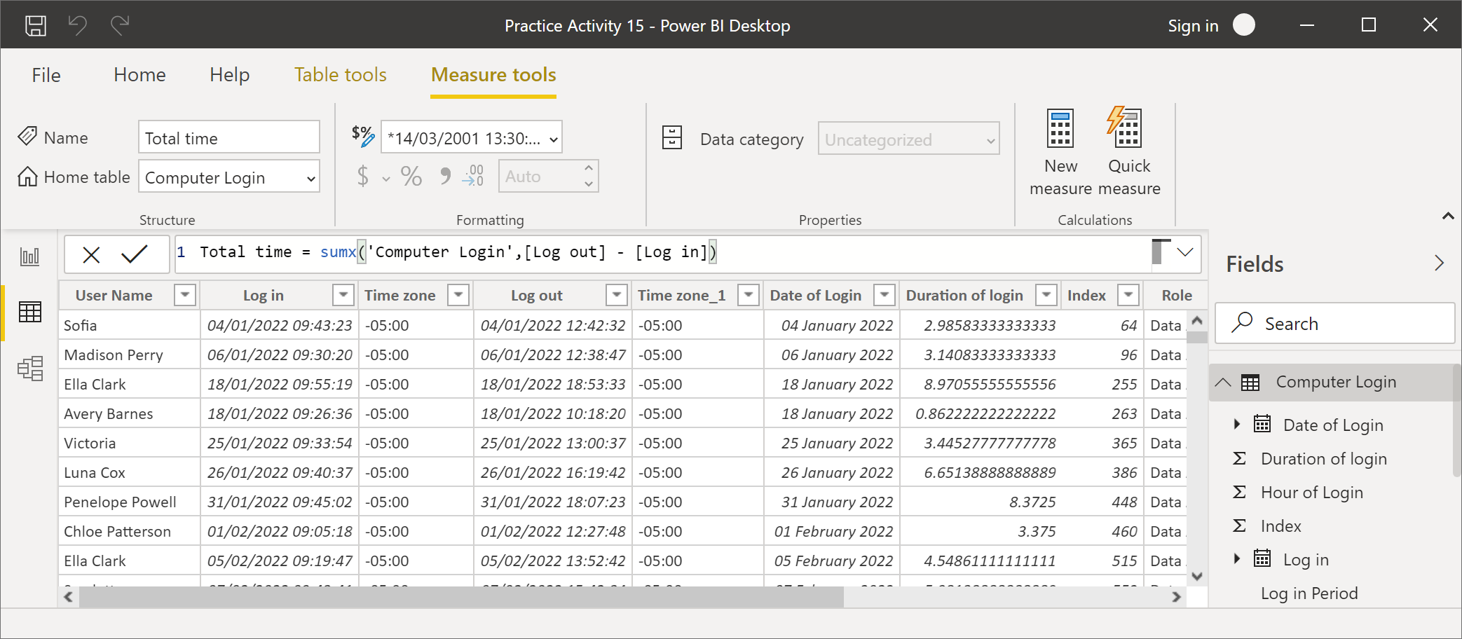This screenshot has width=1462, height=639.
Task: Expand the Date of Login hierarchy
Action: pos(1237,424)
